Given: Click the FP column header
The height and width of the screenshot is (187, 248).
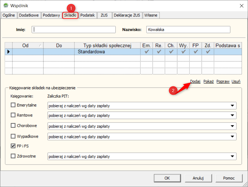Looking at the screenshot, I should click(x=196, y=45).
